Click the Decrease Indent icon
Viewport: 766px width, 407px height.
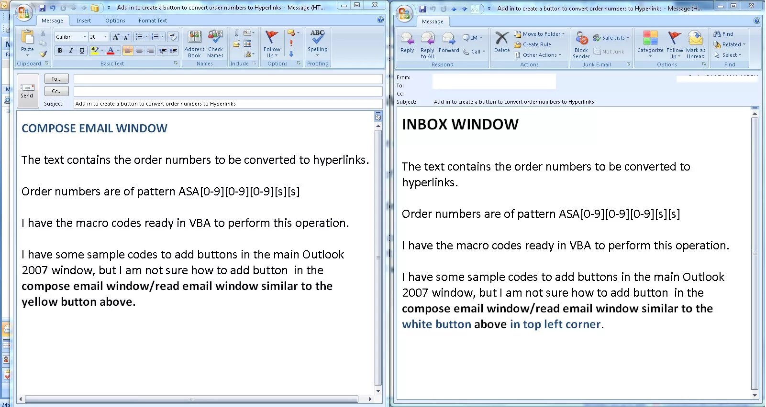(x=163, y=51)
